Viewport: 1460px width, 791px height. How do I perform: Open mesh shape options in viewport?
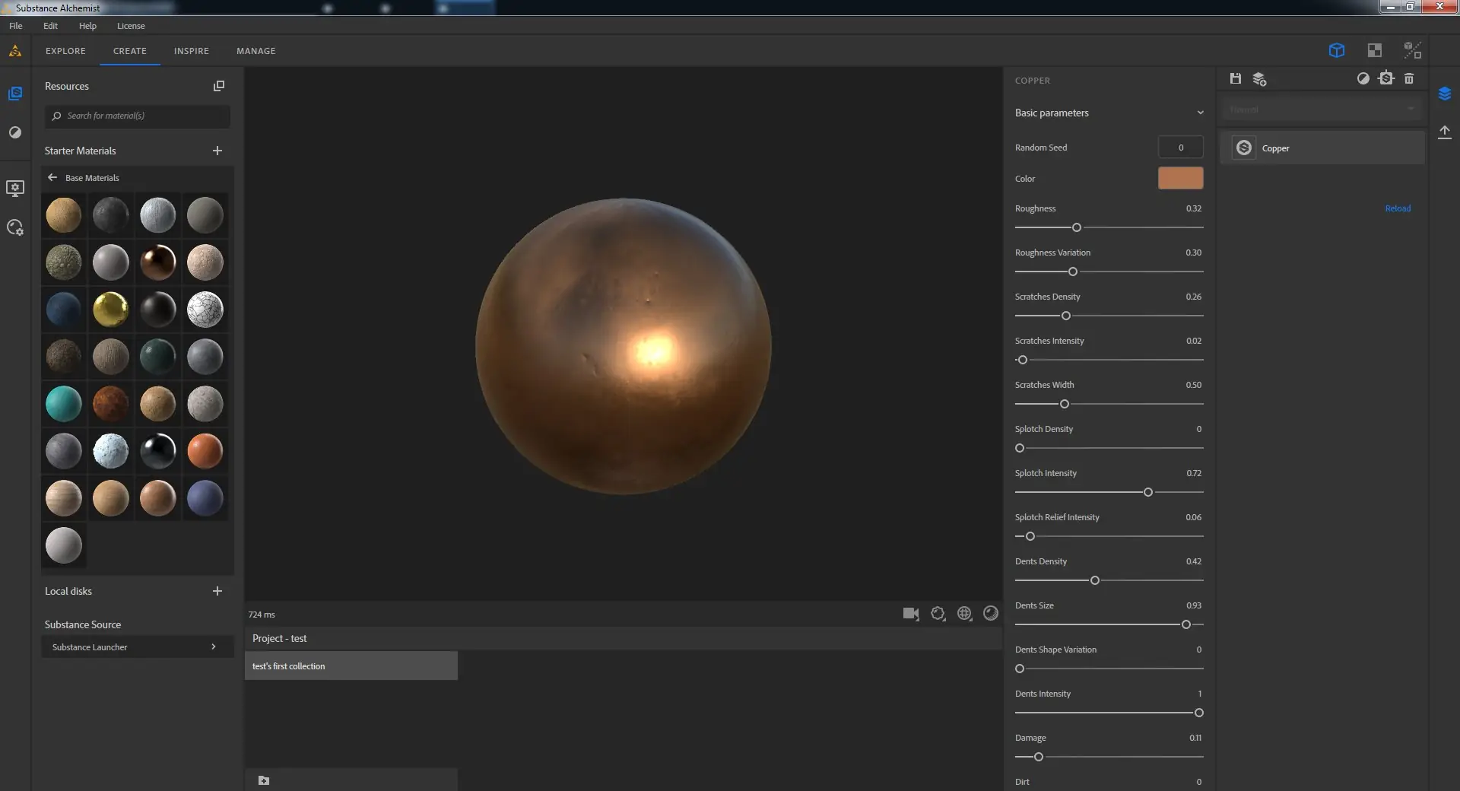(938, 614)
